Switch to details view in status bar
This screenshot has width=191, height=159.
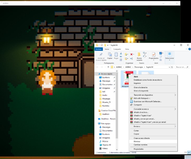coord(186,152)
